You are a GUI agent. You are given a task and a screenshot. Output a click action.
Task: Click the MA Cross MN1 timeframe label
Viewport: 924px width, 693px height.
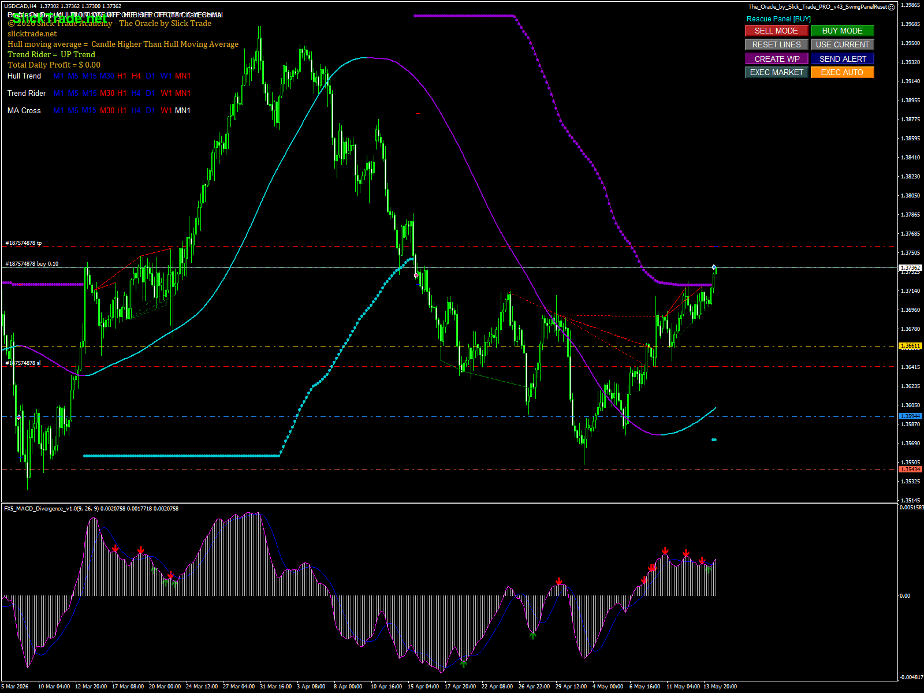coord(182,110)
